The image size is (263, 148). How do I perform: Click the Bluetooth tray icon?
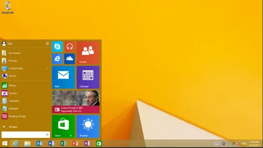click(224, 144)
